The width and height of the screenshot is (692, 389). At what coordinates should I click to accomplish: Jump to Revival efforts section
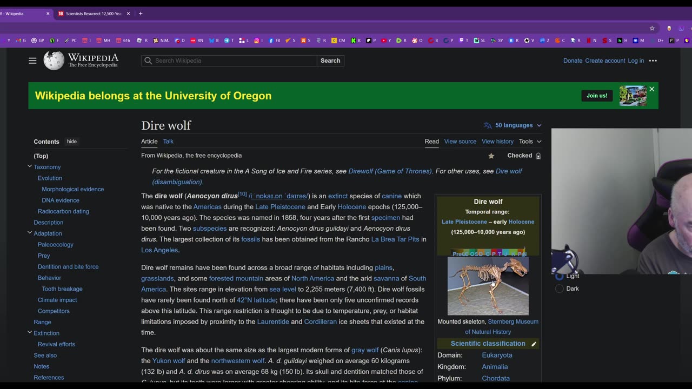[x=56, y=344]
